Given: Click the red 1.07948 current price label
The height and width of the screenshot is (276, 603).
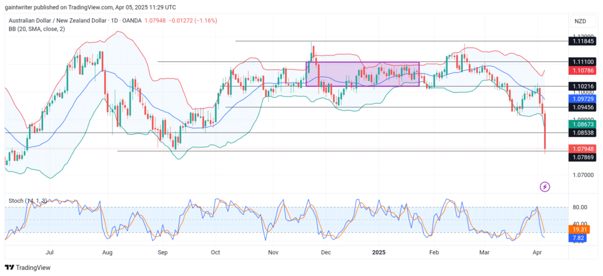Looking at the screenshot, I should [x=582, y=149].
